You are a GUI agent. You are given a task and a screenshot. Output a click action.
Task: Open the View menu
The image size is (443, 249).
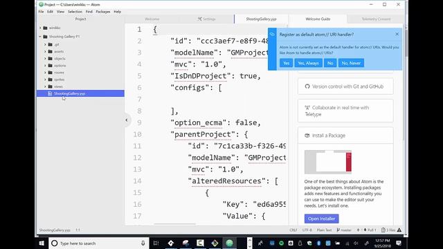(x=60, y=12)
